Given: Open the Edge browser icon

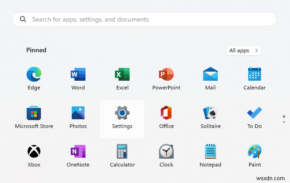Looking at the screenshot, I should pyautogui.click(x=34, y=74).
